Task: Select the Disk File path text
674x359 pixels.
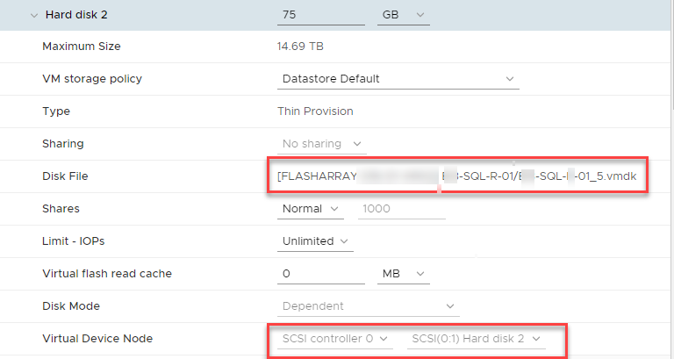Action: [x=457, y=176]
